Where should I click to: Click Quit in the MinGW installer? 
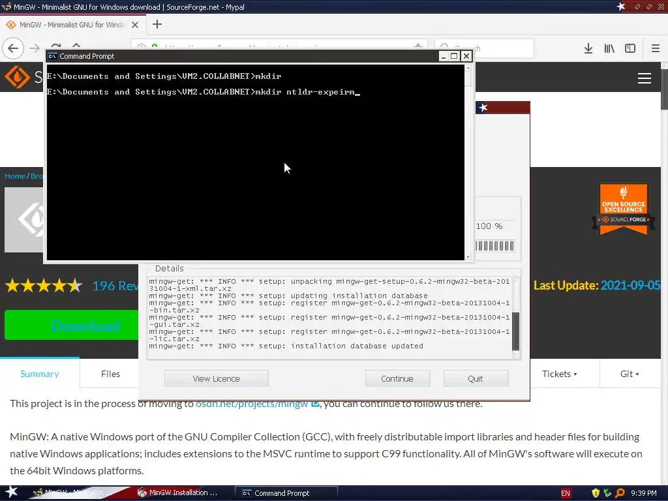coord(476,378)
